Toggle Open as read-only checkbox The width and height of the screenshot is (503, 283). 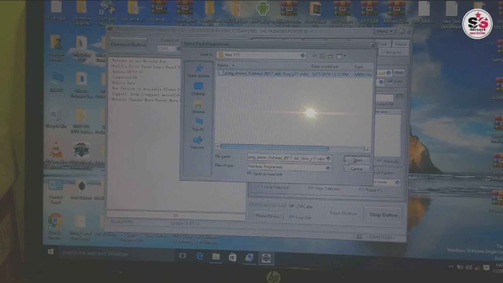pos(249,173)
